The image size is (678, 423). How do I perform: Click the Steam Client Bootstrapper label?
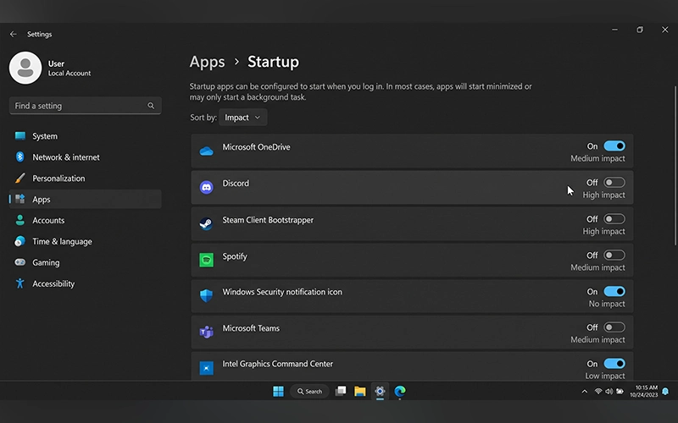(268, 220)
